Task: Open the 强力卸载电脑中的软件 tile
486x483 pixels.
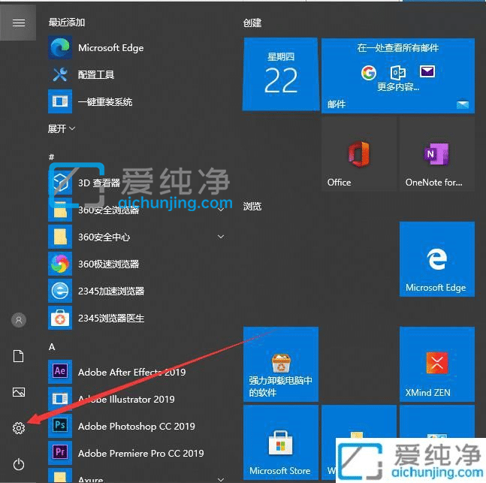Action: pyautogui.click(x=281, y=364)
